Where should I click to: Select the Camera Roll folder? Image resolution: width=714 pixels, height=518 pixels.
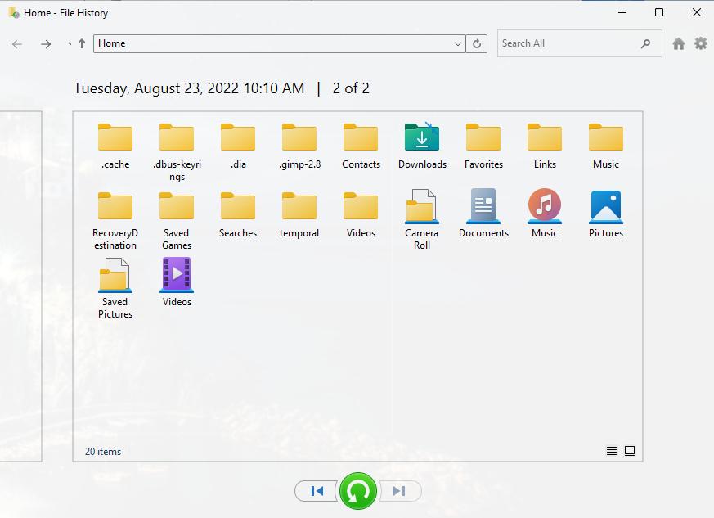[x=422, y=218]
